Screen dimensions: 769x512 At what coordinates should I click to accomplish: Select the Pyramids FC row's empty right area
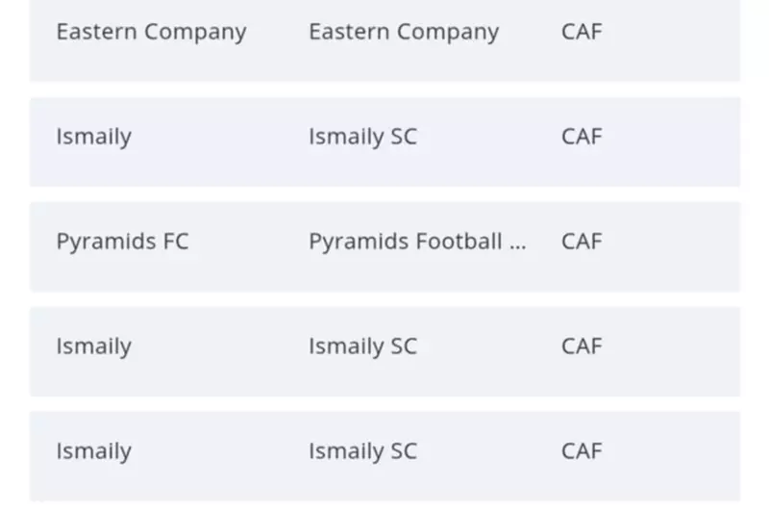(672, 247)
